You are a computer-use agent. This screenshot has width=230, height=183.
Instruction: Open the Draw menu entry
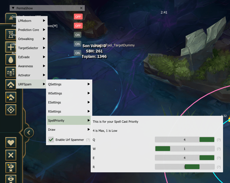click(69, 129)
